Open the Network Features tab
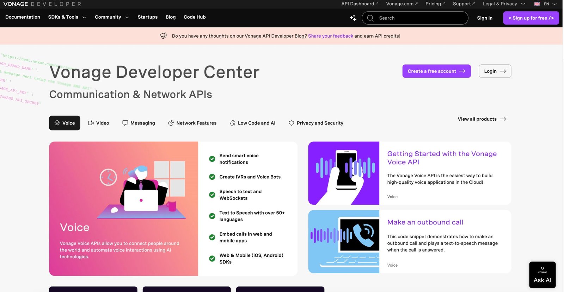Viewport: 564px width, 292px height. pos(192,123)
